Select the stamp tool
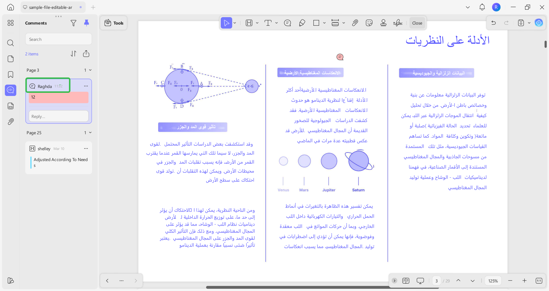Screen dimensions: 549x291 tap(383, 23)
